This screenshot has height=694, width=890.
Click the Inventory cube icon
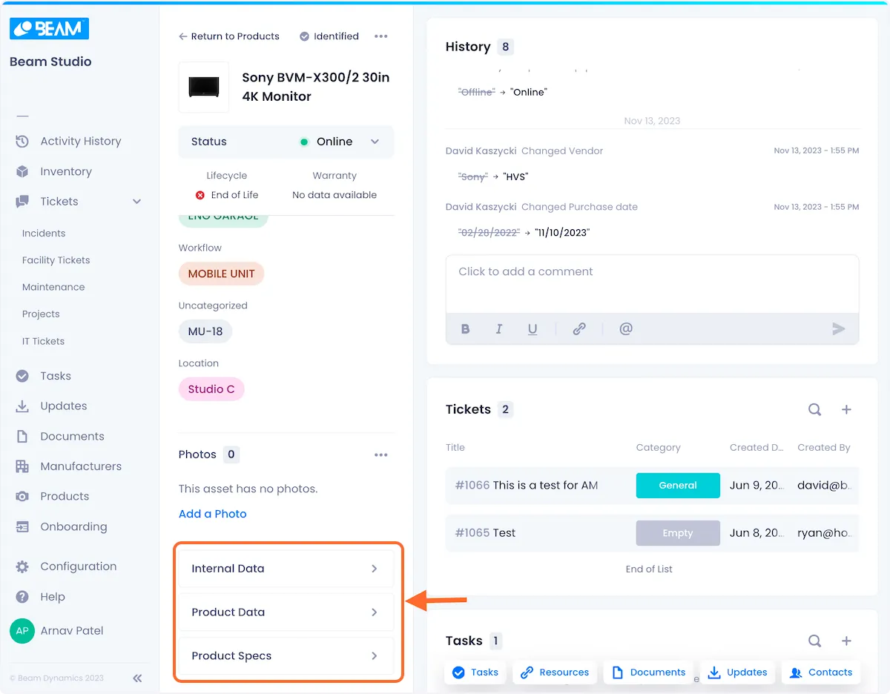22,171
